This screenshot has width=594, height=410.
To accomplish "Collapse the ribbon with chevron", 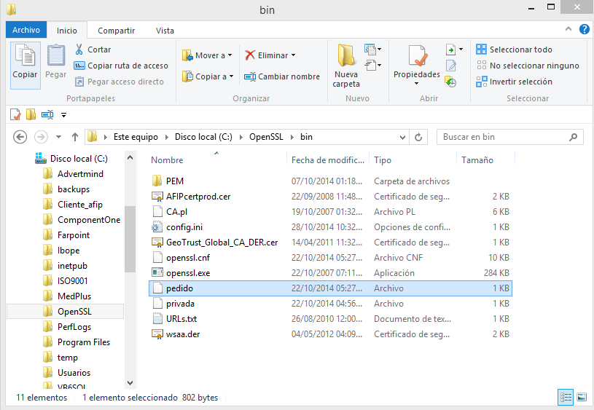I will [x=568, y=29].
